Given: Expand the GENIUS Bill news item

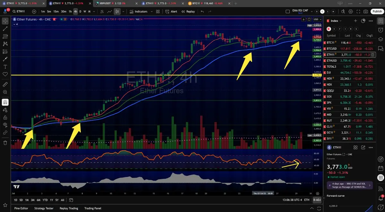Looking at the screenshot, I should point(350,185).
